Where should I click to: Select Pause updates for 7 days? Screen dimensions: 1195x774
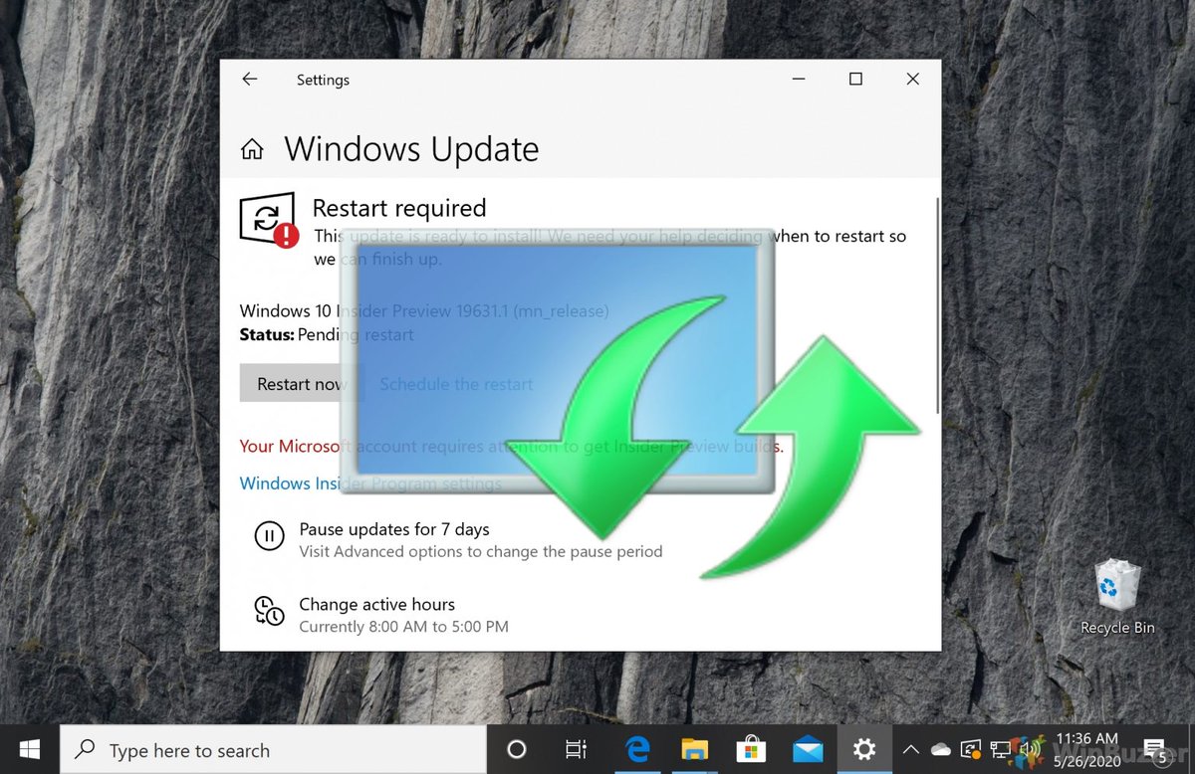click(x=394, y=529)
